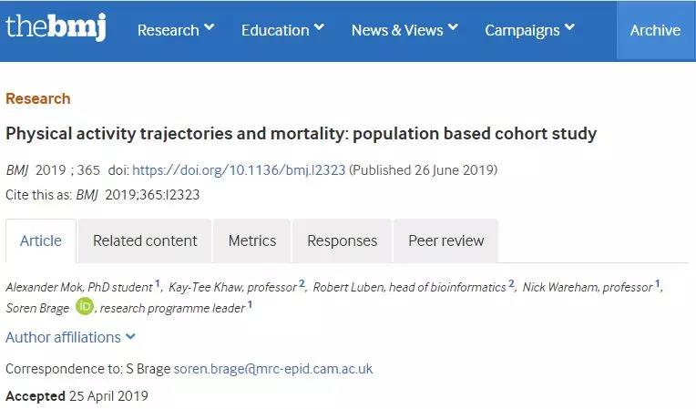The width and height of the screenshot is (696, 409).
Task: Click the BMJ logo
Action: 55,27
